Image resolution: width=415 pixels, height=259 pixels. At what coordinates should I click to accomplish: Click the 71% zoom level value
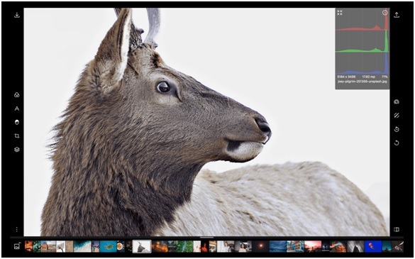384,77
